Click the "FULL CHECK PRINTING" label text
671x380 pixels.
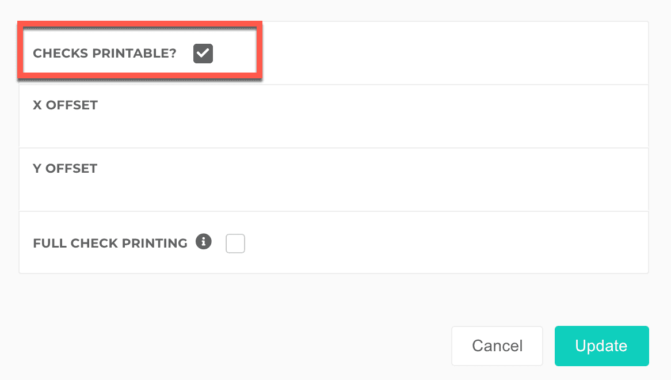coord(110,243)
